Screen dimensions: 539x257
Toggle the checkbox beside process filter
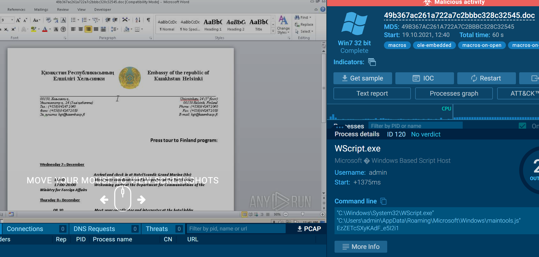click(522, 126)
